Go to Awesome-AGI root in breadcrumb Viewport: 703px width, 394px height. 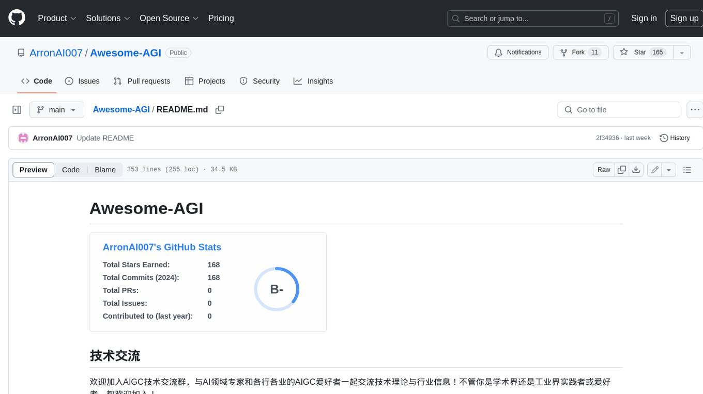point(121,109)
